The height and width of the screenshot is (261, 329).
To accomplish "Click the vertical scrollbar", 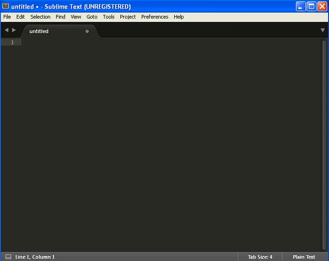I will [x=324, y=144].
